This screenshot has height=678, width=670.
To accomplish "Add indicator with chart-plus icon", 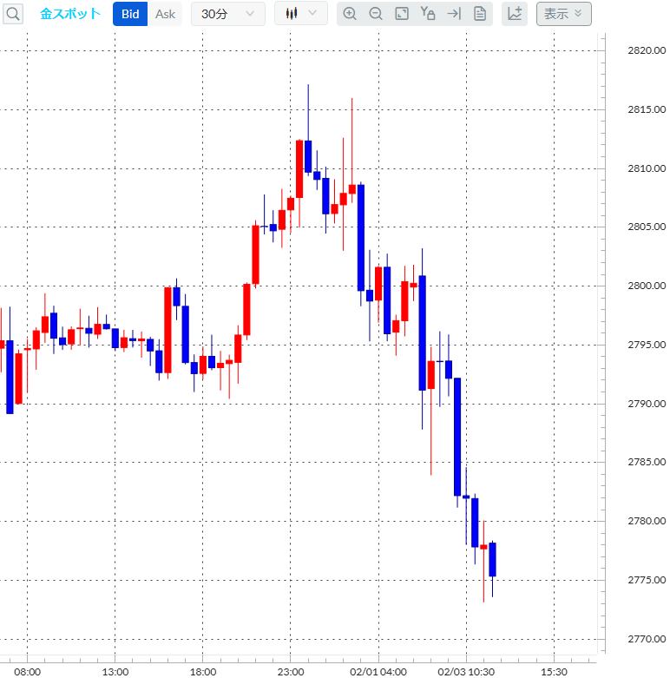I will tap(515, 14).
